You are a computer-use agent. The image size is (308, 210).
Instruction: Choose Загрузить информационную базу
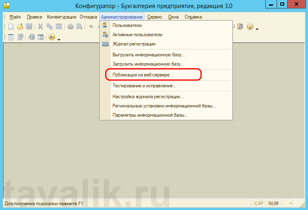(x=166, y=64)
